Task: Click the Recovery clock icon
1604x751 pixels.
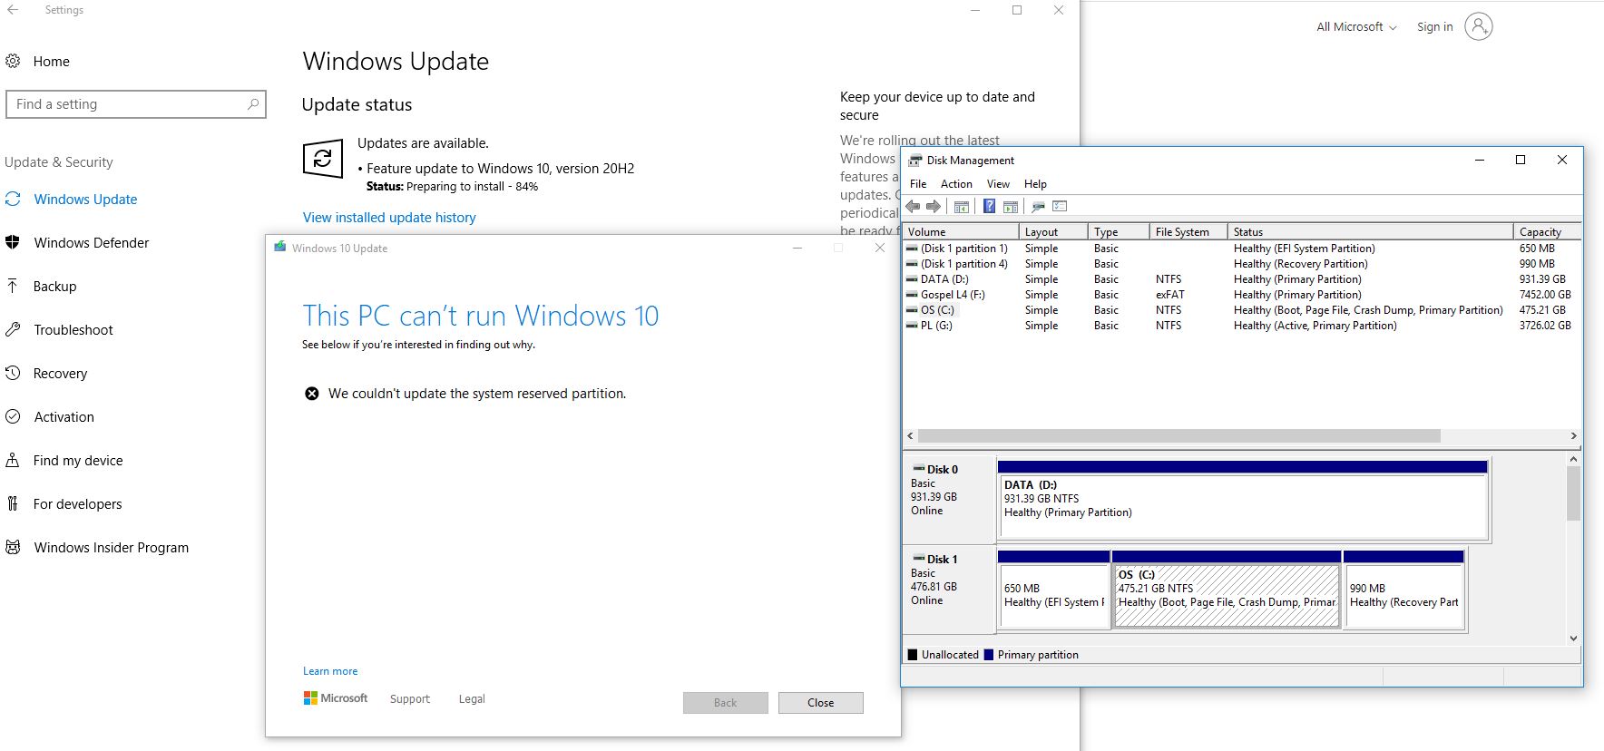Action: pyautogui.click(x=13, y=373)
